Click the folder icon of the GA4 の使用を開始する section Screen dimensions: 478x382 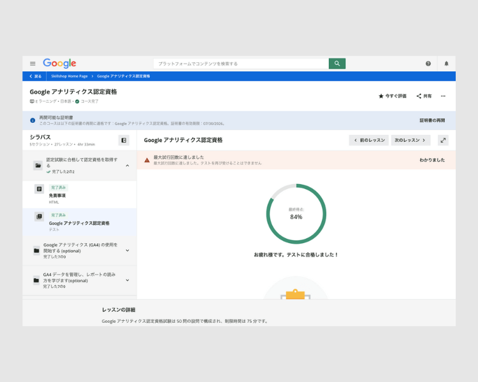pyautogui.click(x=36, y=250)
